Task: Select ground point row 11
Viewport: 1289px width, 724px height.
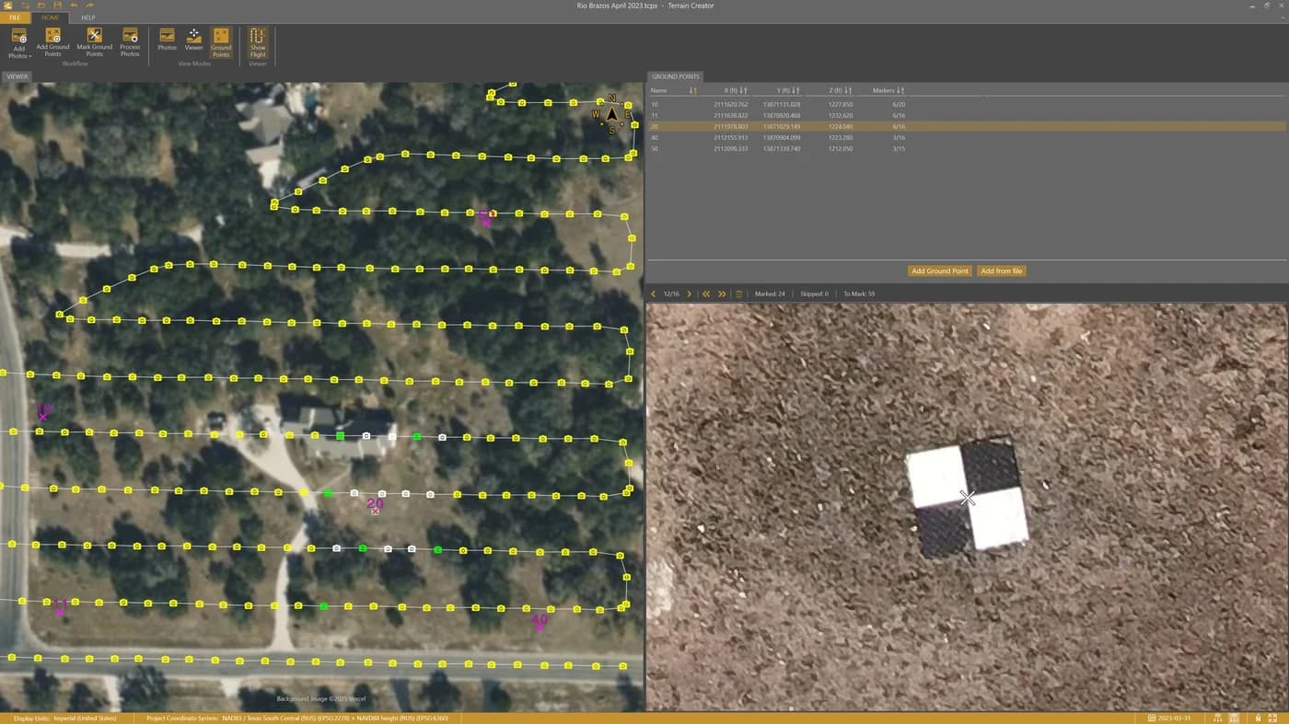Action: tap(966, 115)
